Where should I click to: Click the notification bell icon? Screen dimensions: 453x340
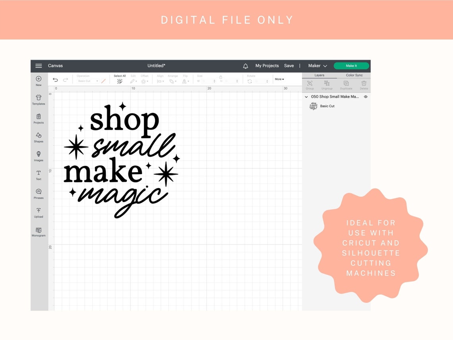click(245, 66)
